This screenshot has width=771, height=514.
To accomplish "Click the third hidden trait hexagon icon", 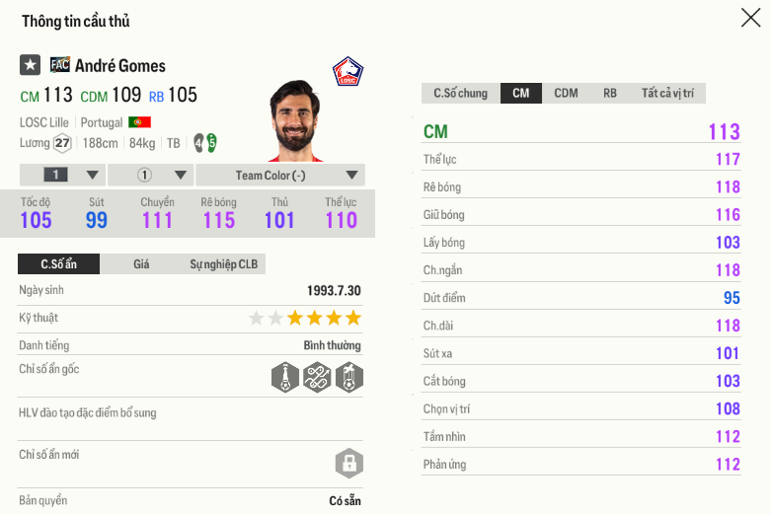I will pos(349,377).
